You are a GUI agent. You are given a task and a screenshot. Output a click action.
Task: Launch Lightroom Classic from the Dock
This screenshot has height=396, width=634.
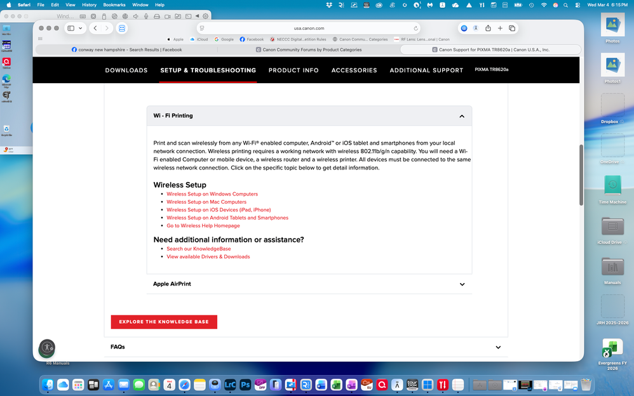point(230,385)
